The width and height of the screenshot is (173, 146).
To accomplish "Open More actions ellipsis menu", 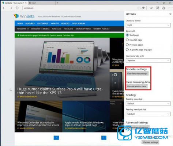I will (170, 8).
